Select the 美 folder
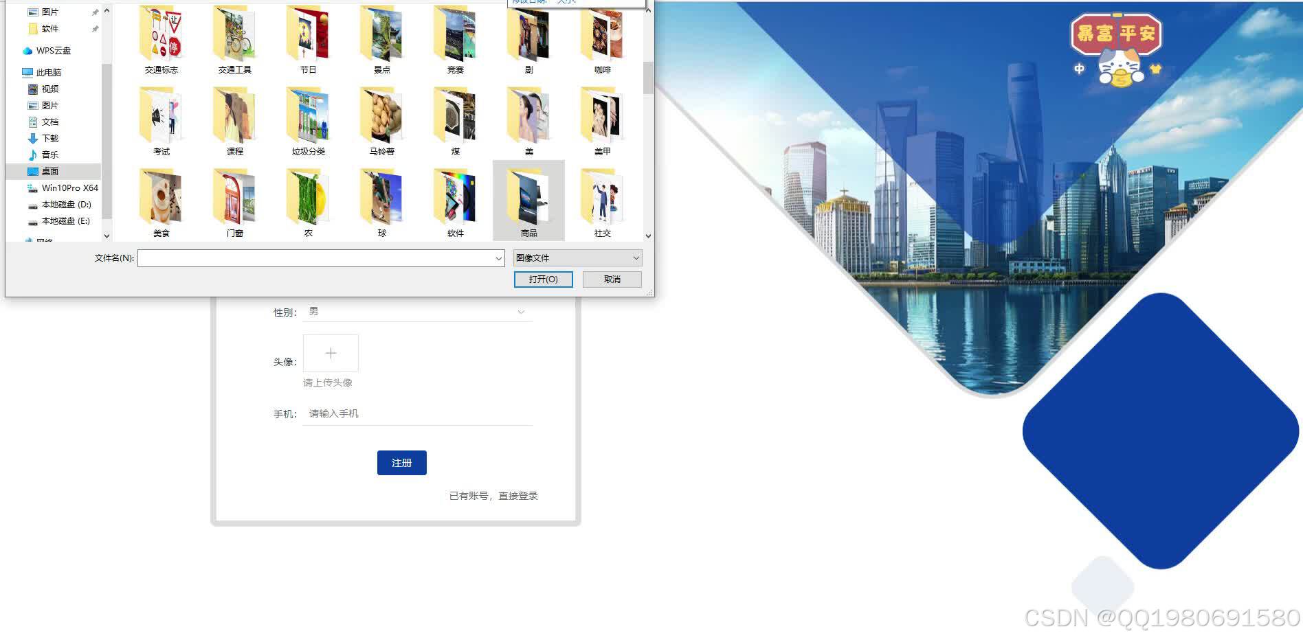 tap(529, 120)
